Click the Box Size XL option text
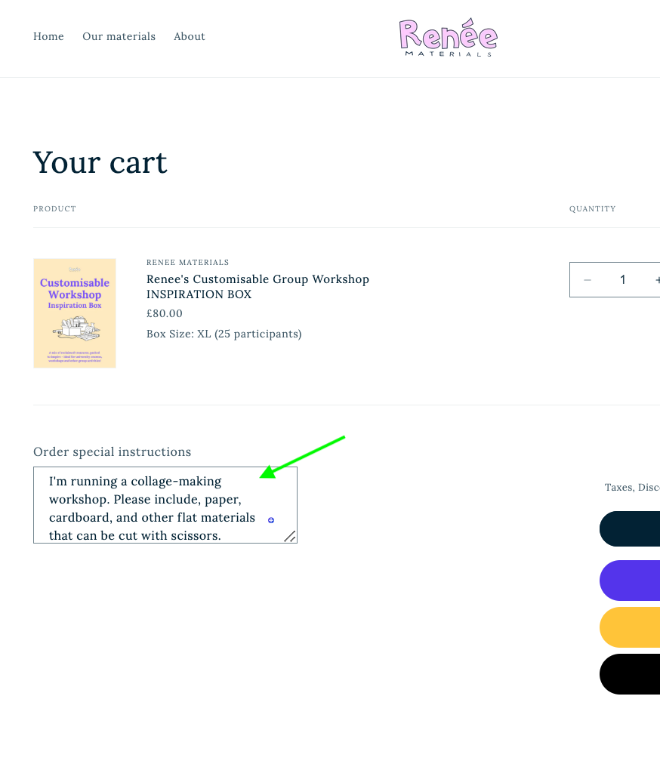Screen dimensions: 660x767 click(x=224, y=334)
